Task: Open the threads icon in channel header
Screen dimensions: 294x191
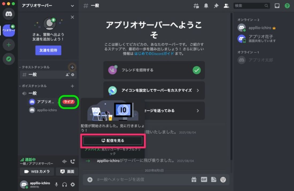Action: [196, 6]
